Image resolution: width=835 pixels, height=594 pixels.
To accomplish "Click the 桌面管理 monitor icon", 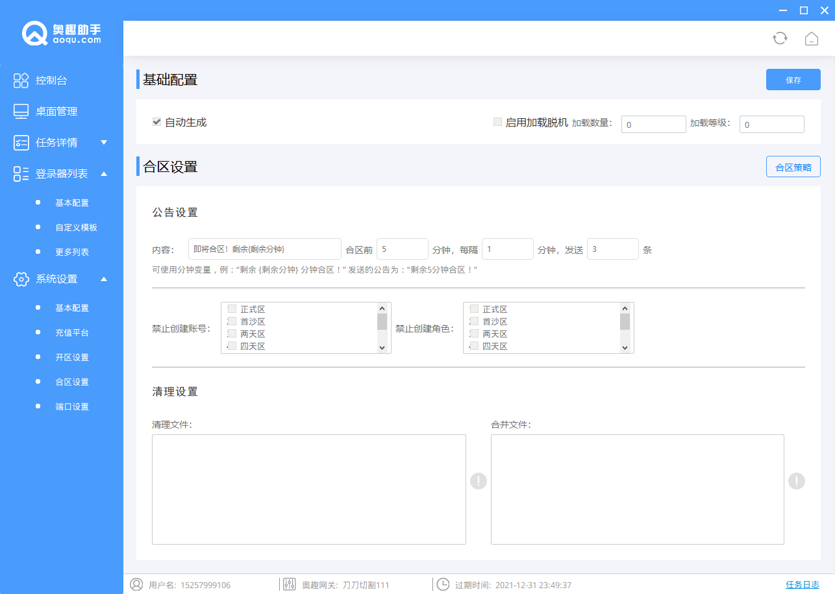I will pyautogui.click(x=21, y=112).
